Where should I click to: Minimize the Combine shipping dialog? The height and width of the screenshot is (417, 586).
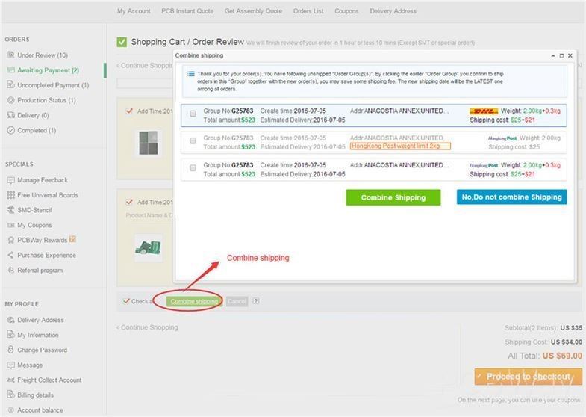(552, 55)
